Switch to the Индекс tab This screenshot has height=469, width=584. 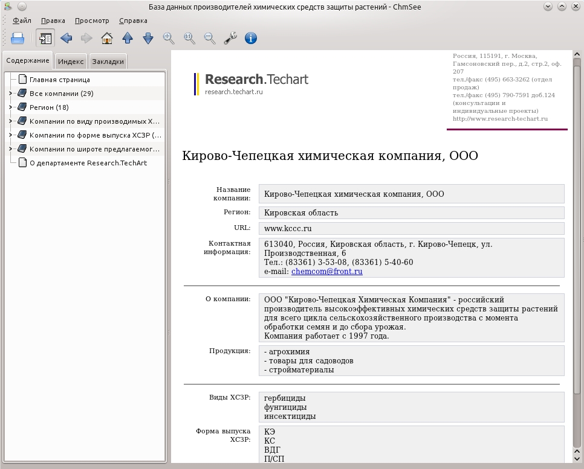point(71,62)
